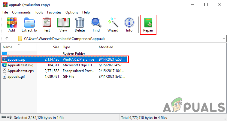Viewport: 227px width, 121px height.
Task: Click modified date 2/15/2017 10:1
Action: coord(112,71)
